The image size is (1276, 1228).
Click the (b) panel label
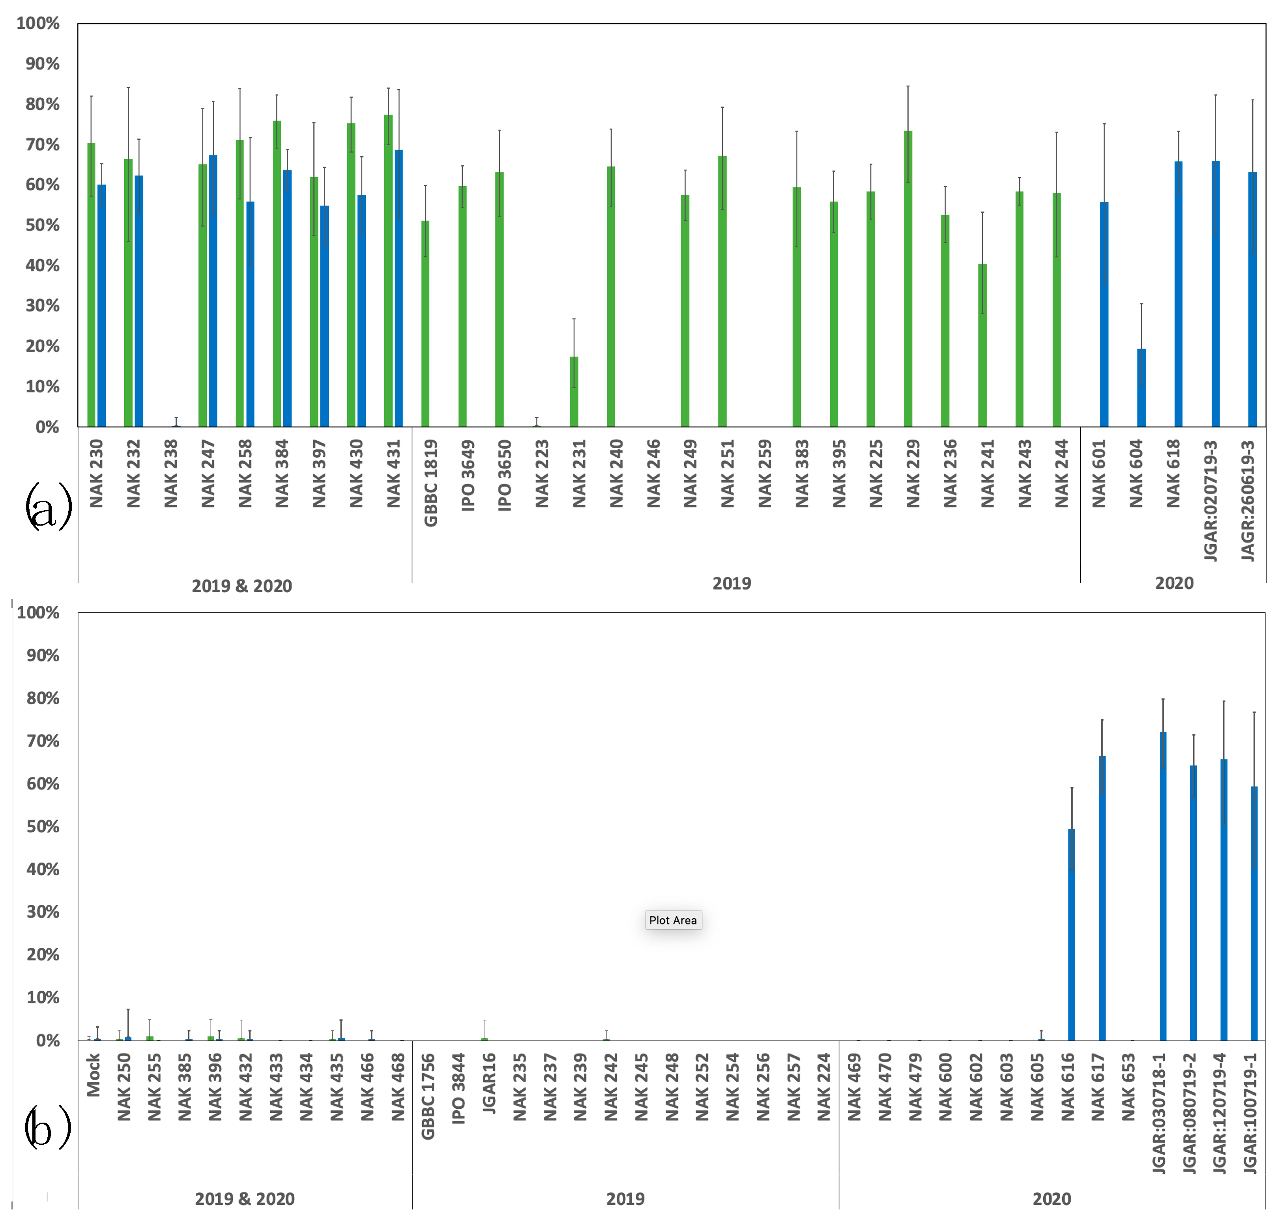pyautogui.click(x=47, y=1129)
